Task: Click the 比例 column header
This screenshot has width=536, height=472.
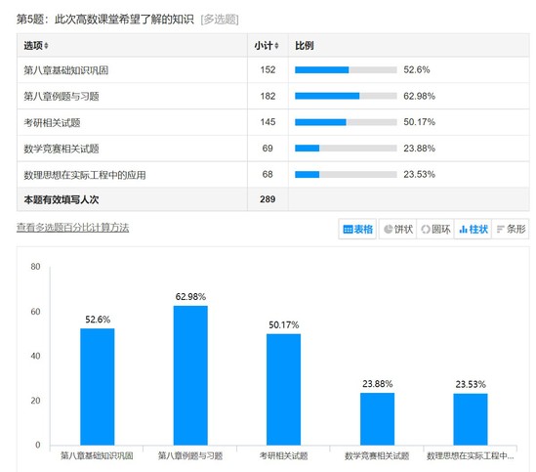Action: (305, 46)
